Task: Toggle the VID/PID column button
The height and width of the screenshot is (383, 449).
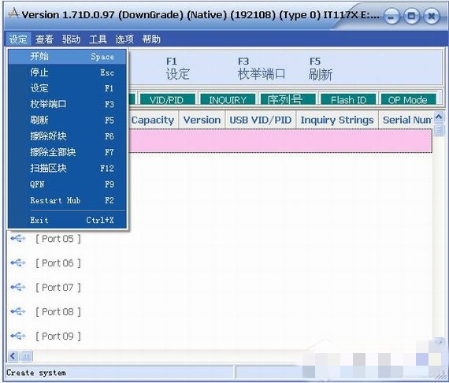Action: pos(167,99)
